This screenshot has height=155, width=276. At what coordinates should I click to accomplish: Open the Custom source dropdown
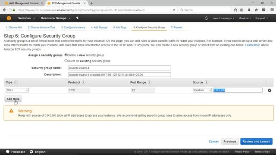[202, 90]
